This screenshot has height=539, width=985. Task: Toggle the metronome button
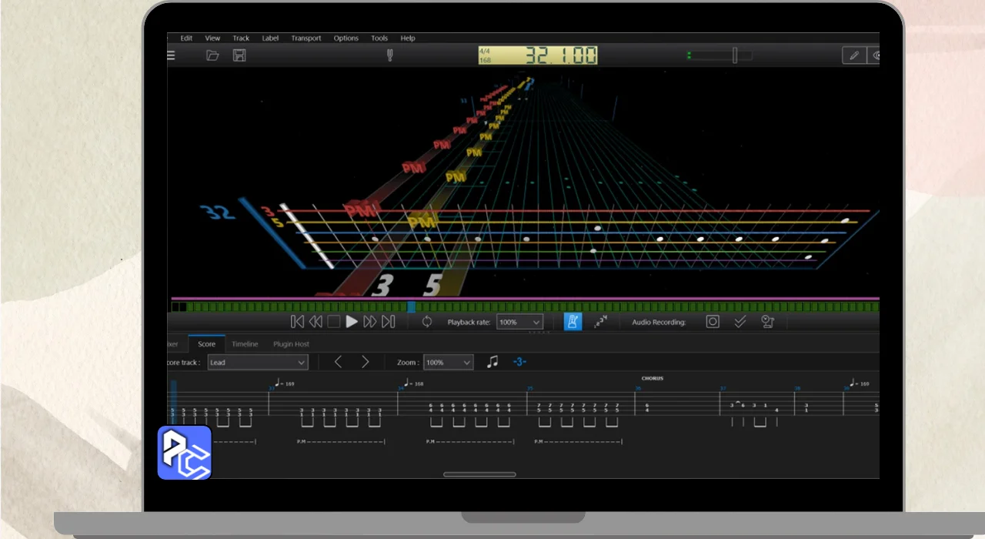[573, 322]
